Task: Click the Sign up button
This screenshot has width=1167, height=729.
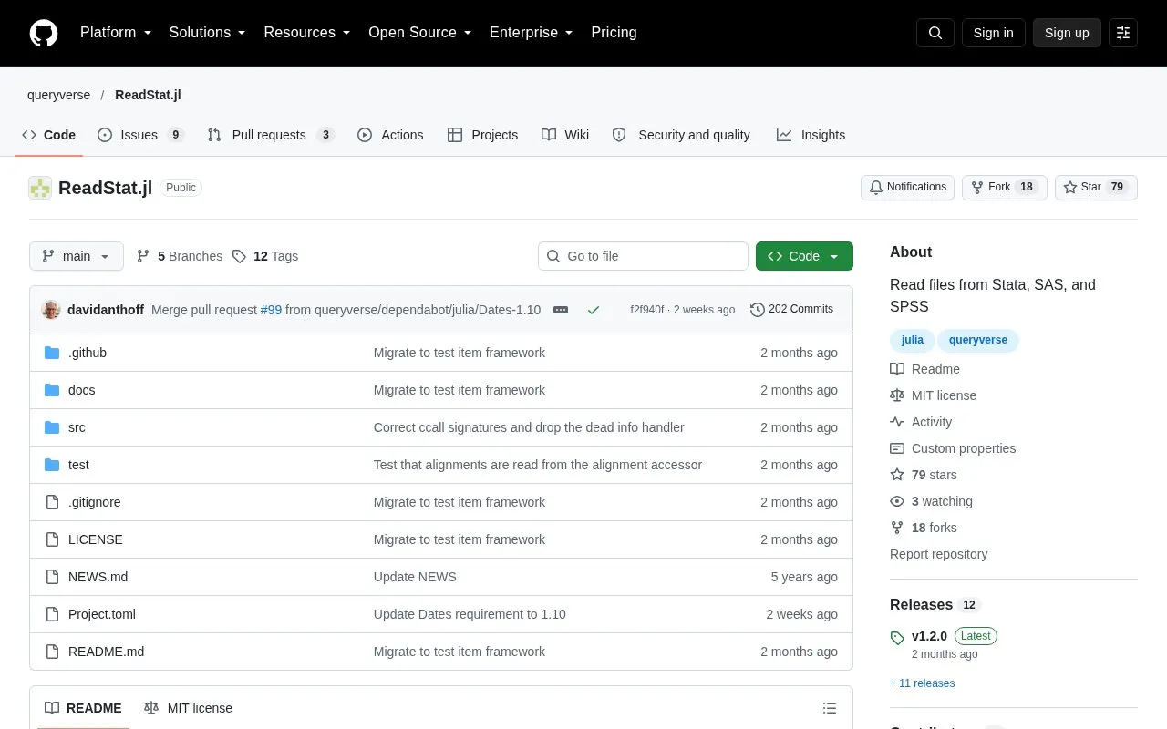Action: pos(1067,33)
